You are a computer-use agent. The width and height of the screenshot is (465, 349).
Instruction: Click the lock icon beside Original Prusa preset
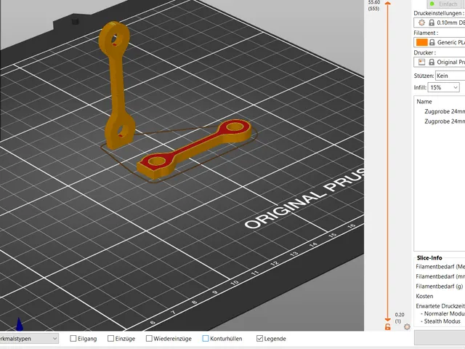pos(432,62)
